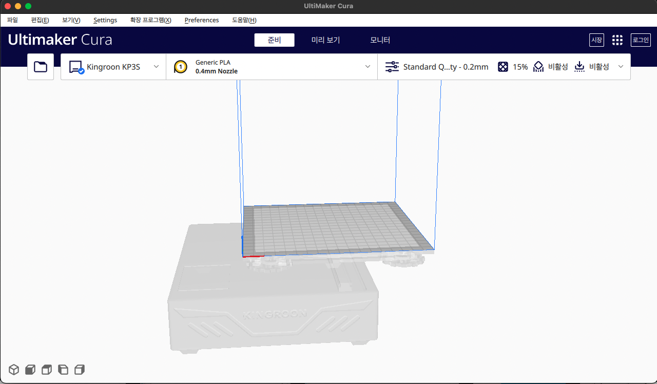The width and height of the screenshot is (657, 384).
Task: Click the infill pattern icon
Action: coord(503,67)
